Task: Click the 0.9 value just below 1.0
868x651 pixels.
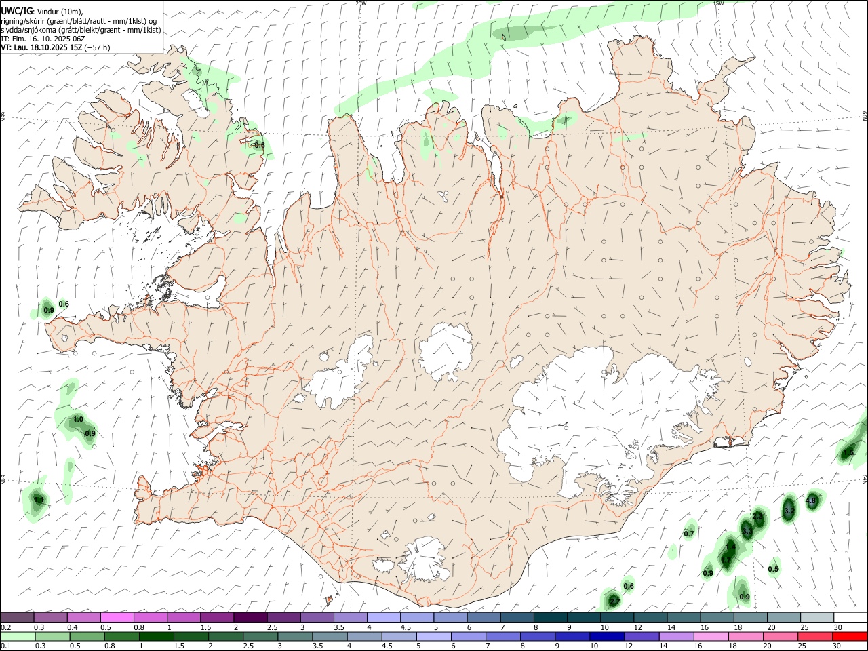Action: 90,433
